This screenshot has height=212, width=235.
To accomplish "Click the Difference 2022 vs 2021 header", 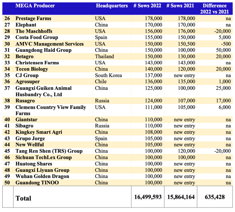I will pos(215,8).
